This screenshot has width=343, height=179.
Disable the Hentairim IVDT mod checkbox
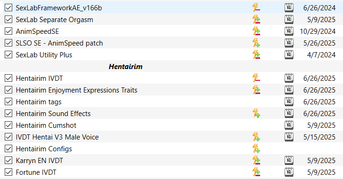[x=8, y=78]
